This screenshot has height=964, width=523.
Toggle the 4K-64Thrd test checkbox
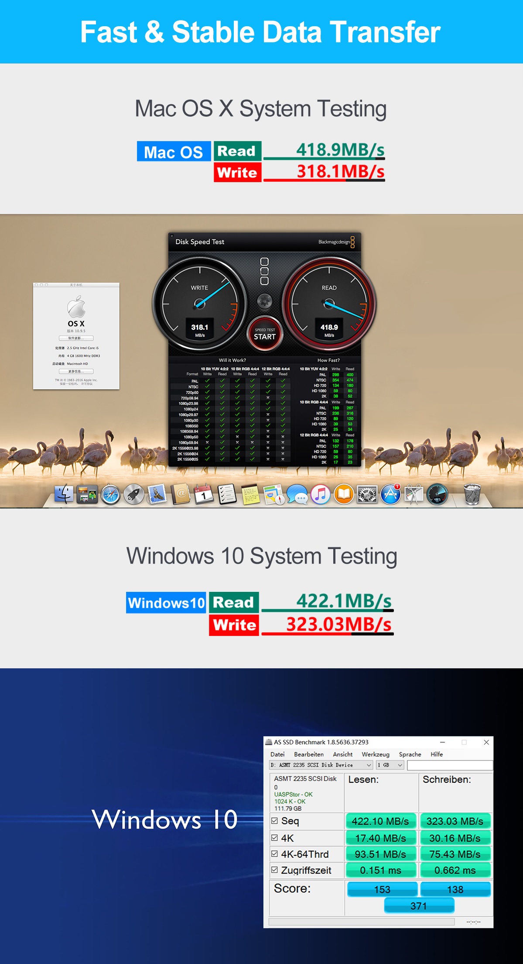274,853
